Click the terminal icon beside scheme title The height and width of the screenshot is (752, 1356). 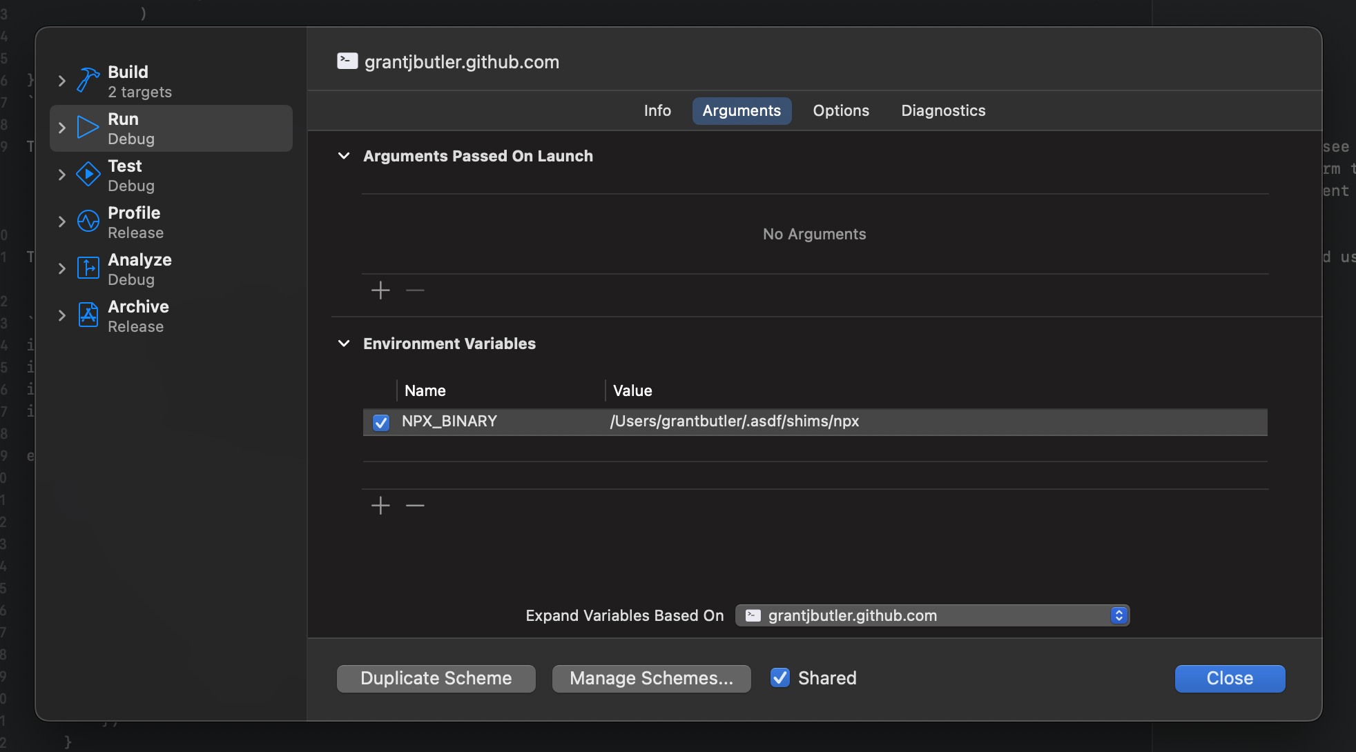[347, 61]
